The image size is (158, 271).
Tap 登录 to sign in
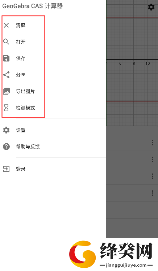[21, 169]
